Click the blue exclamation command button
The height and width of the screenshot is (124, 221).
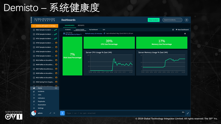coord(62,113)
